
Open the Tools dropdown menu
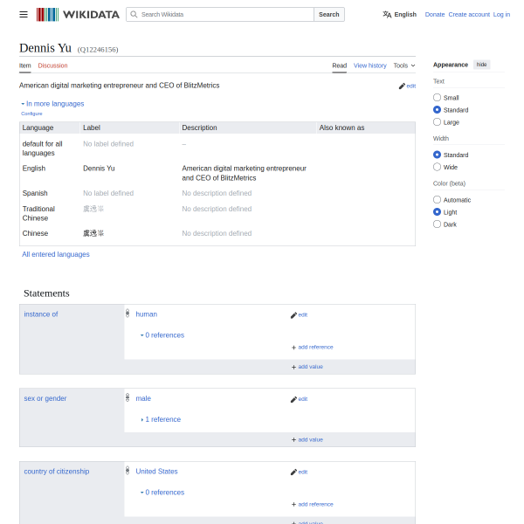pos(404,65)
